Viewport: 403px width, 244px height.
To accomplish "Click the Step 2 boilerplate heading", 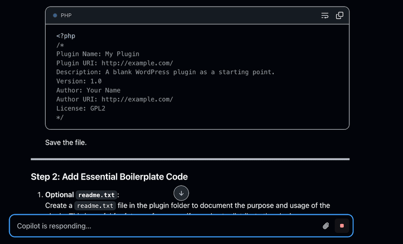I will tap(109, 177).
